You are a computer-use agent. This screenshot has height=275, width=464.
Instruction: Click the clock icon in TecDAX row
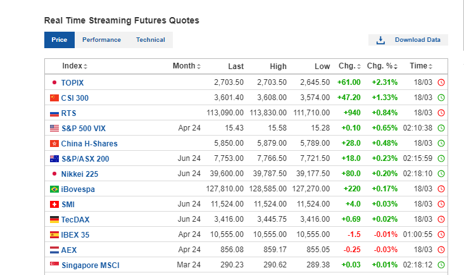pos(441,219)
